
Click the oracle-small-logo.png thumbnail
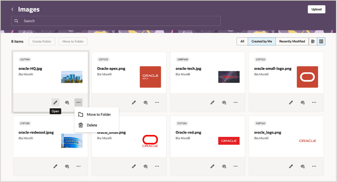(x=307, y=77)
